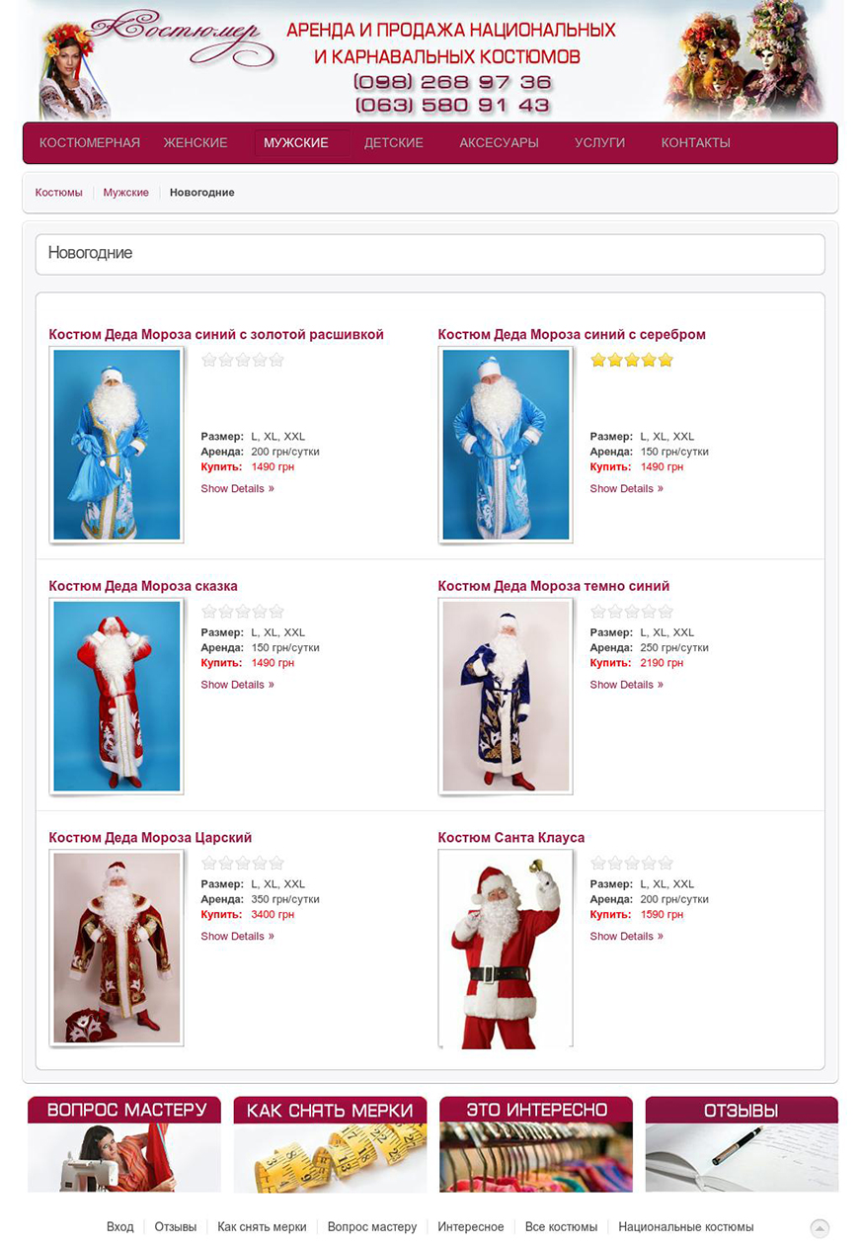
Task: Open the Как снять мерки banner
Action: (x=331, y=1144)
